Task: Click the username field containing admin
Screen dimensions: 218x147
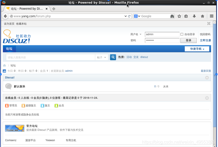Action: coord(162,34)
